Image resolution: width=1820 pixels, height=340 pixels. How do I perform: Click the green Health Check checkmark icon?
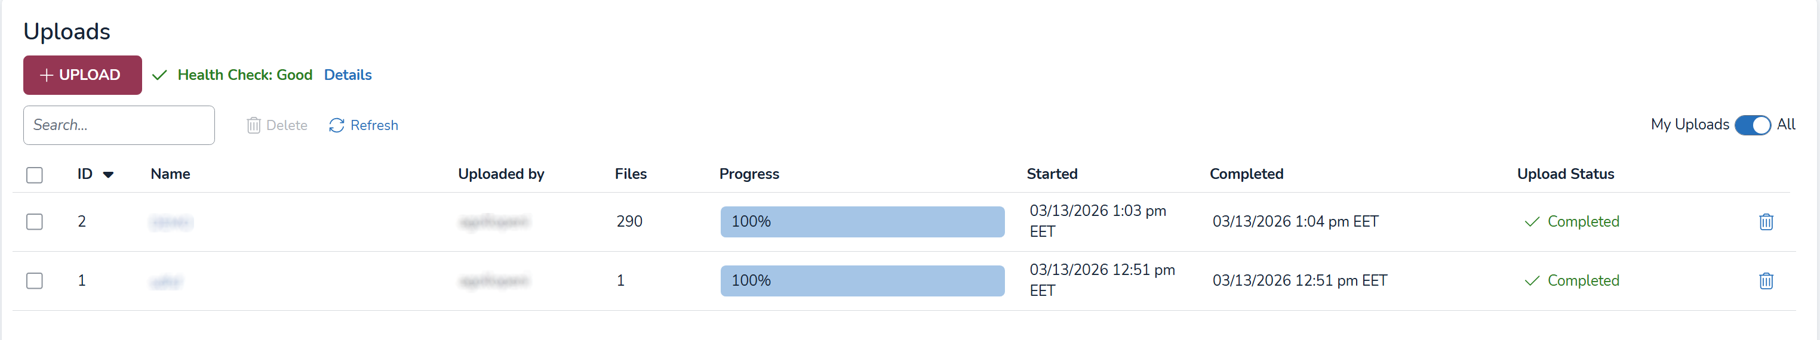tap(159, 76)
